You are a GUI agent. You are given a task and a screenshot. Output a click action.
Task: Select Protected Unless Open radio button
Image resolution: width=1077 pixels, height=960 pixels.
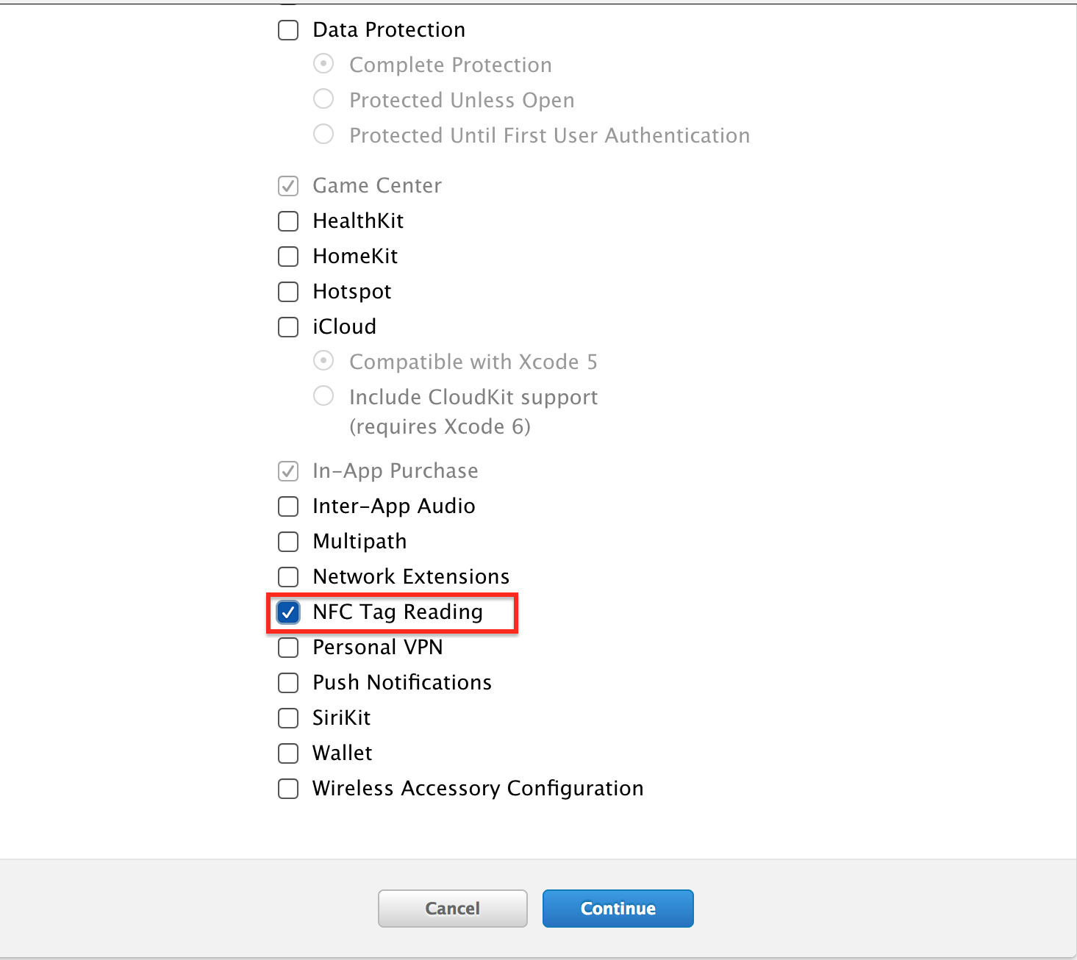click(x=323, y=98)
